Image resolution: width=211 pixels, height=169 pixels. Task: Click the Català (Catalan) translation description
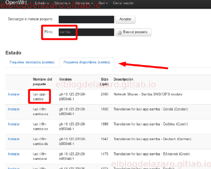coord(151,109)
